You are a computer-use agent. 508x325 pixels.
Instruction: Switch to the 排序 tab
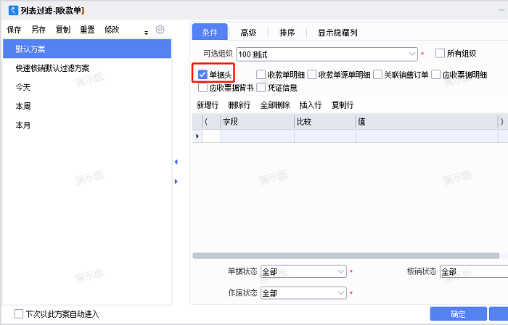coord(287,33)
